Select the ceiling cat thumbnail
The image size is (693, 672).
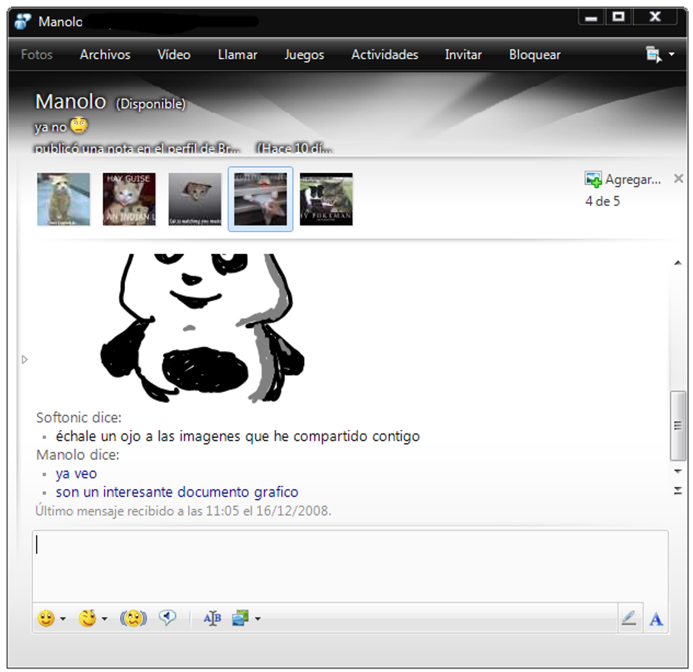195,199
